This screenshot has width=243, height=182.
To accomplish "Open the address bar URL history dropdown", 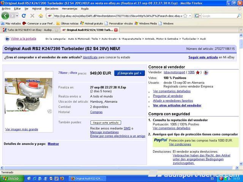I will pyautogui.click(x=190, y=16).
